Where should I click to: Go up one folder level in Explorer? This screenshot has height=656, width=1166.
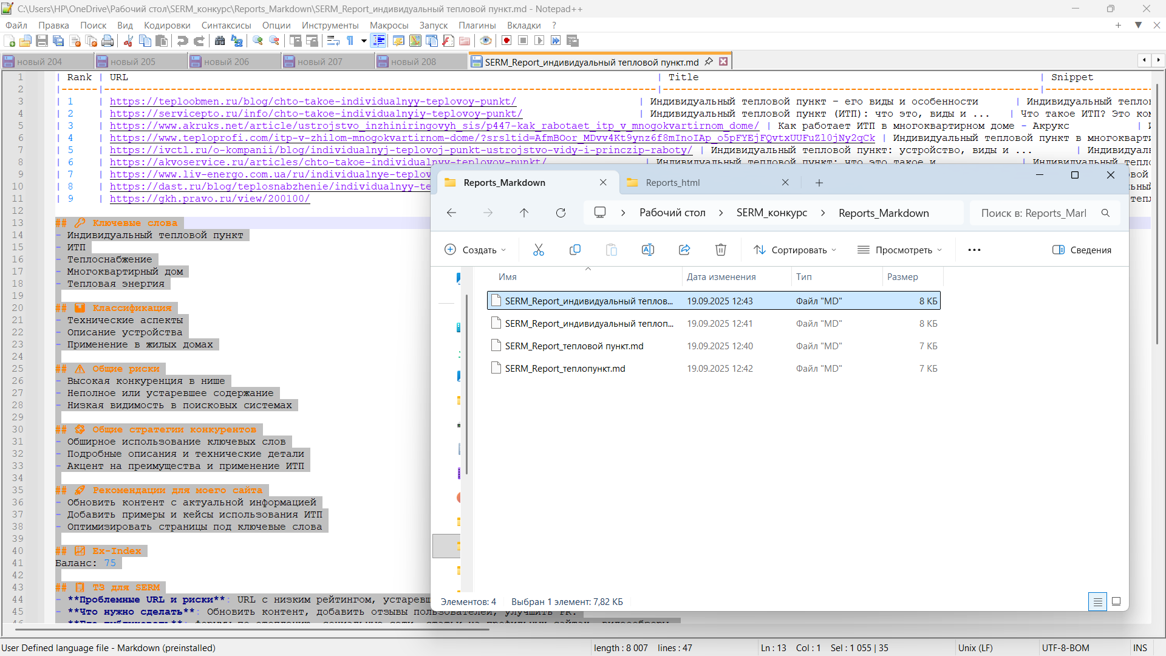(x=524, y=213)
